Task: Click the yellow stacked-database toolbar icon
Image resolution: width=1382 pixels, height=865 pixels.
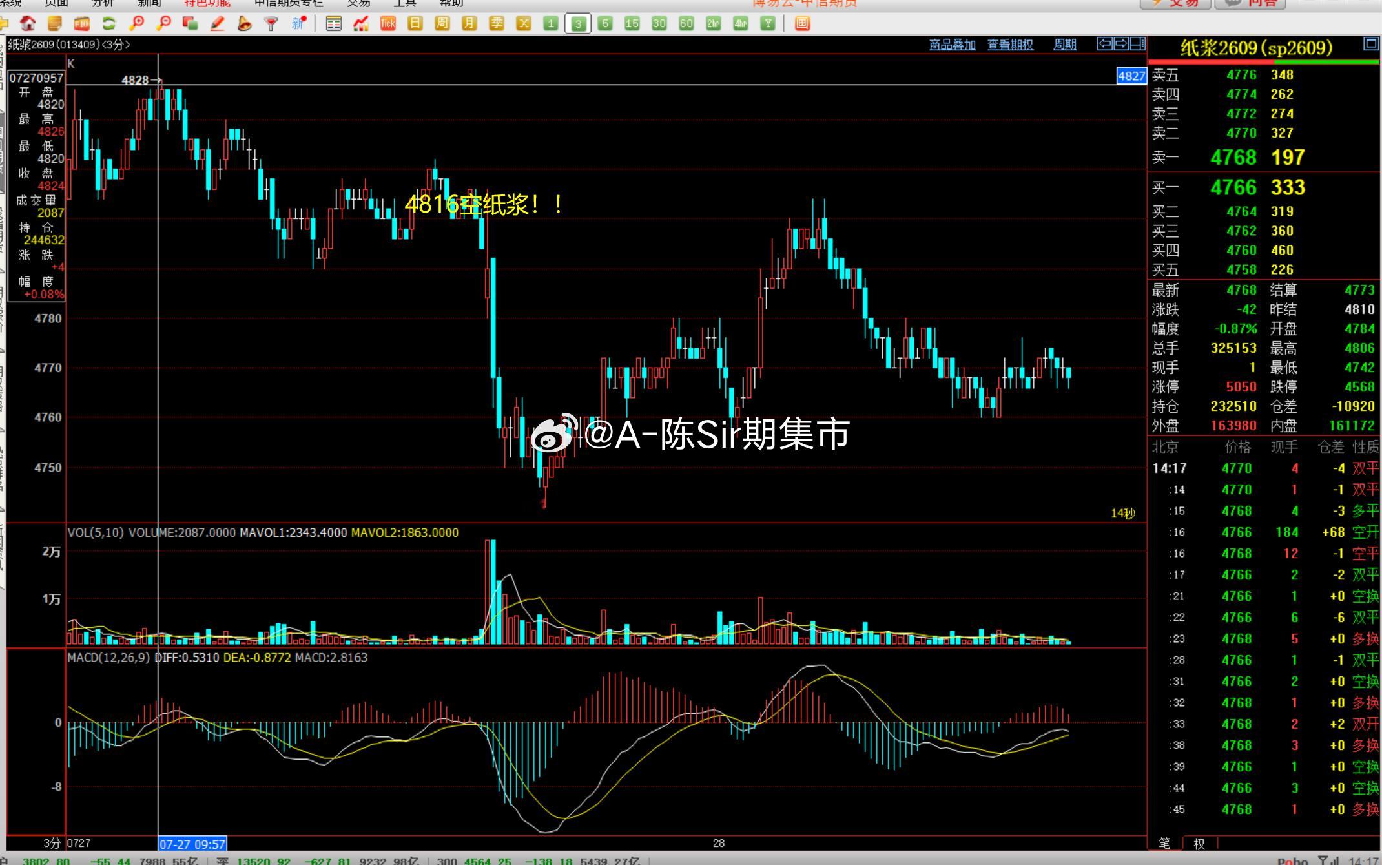Action: (x=55, y=24)
